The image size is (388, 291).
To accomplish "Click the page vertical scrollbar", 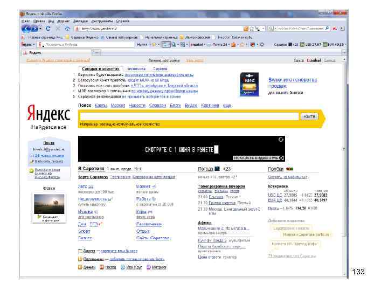I will (344, 149).
